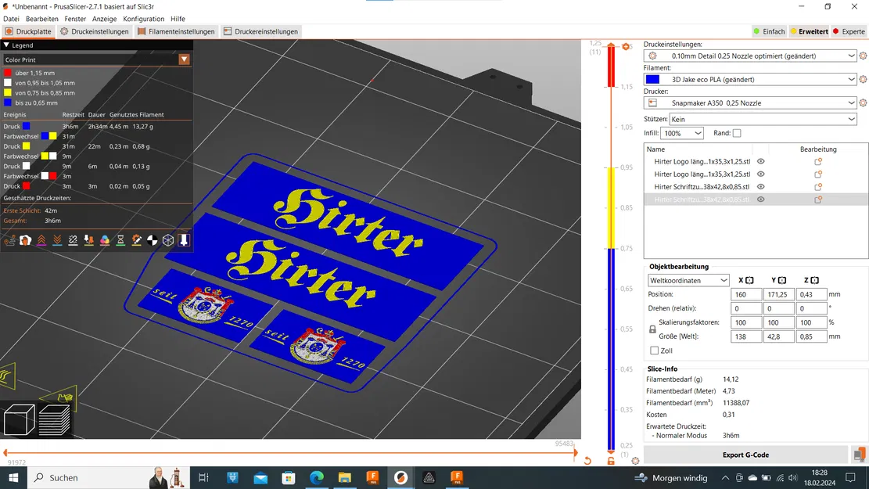Open the Color Print view dropdown

point(184,59)
